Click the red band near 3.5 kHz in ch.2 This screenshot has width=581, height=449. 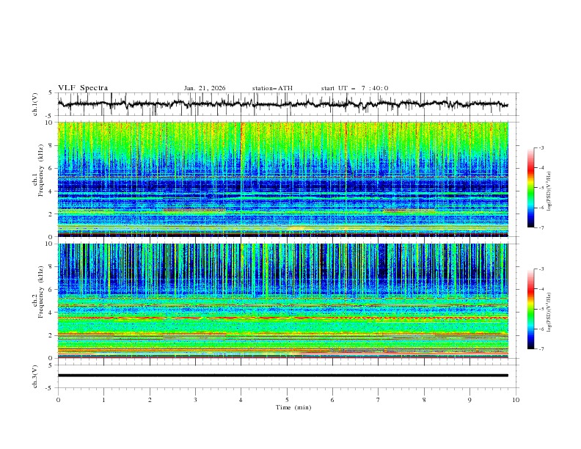click(282, 318)
